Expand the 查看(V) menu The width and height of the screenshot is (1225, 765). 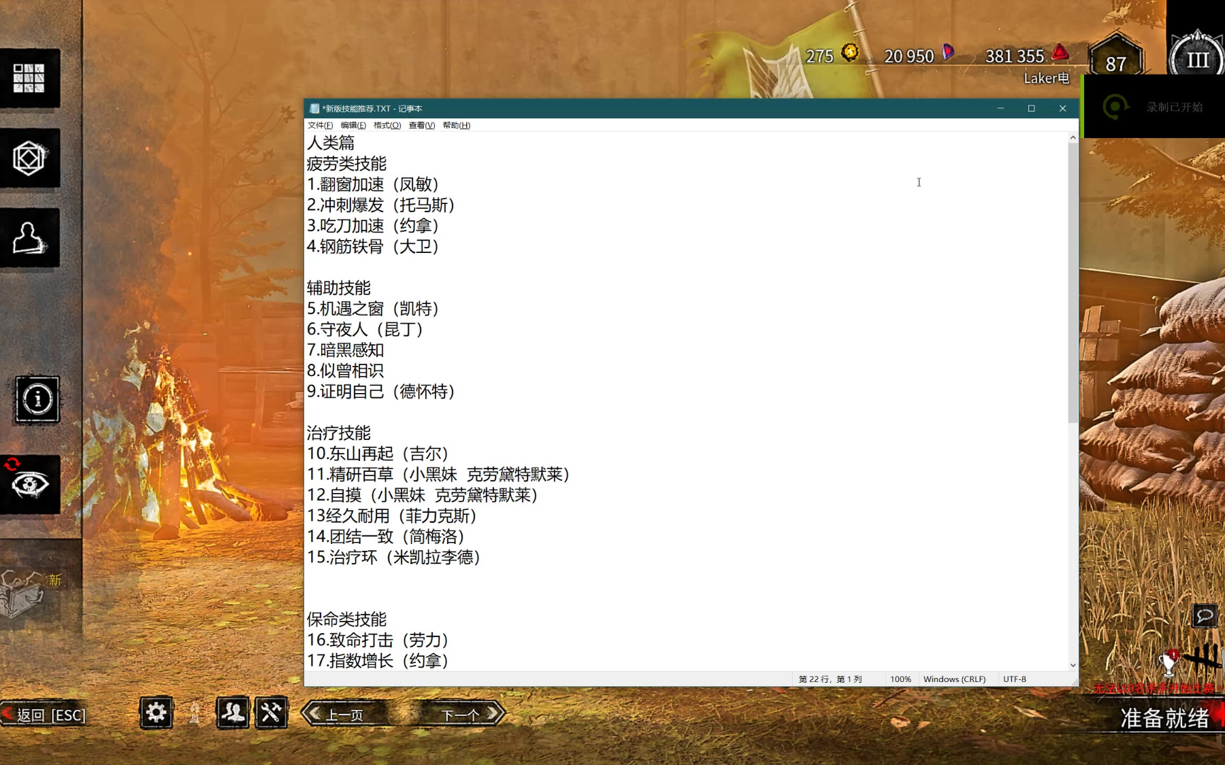point(421,125)
